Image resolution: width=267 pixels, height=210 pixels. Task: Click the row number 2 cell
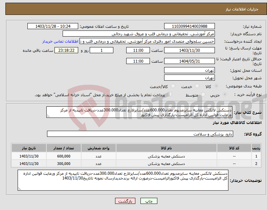pos(256,164)
